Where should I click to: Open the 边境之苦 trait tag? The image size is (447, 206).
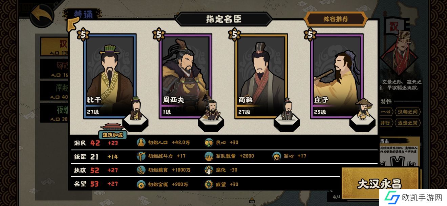point(408,123)
